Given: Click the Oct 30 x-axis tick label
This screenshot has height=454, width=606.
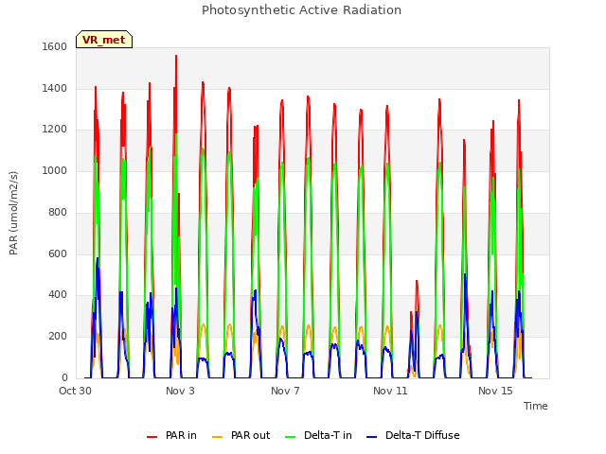Looking at the screenshot, I should point(75,391).
